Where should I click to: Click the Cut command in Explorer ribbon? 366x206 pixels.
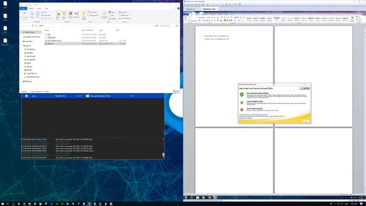(43, 12)
